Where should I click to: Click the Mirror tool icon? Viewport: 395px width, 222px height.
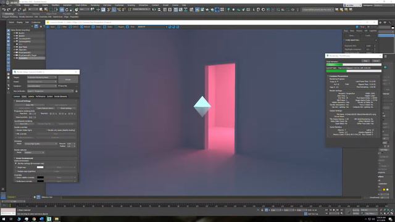click(154, 10)
